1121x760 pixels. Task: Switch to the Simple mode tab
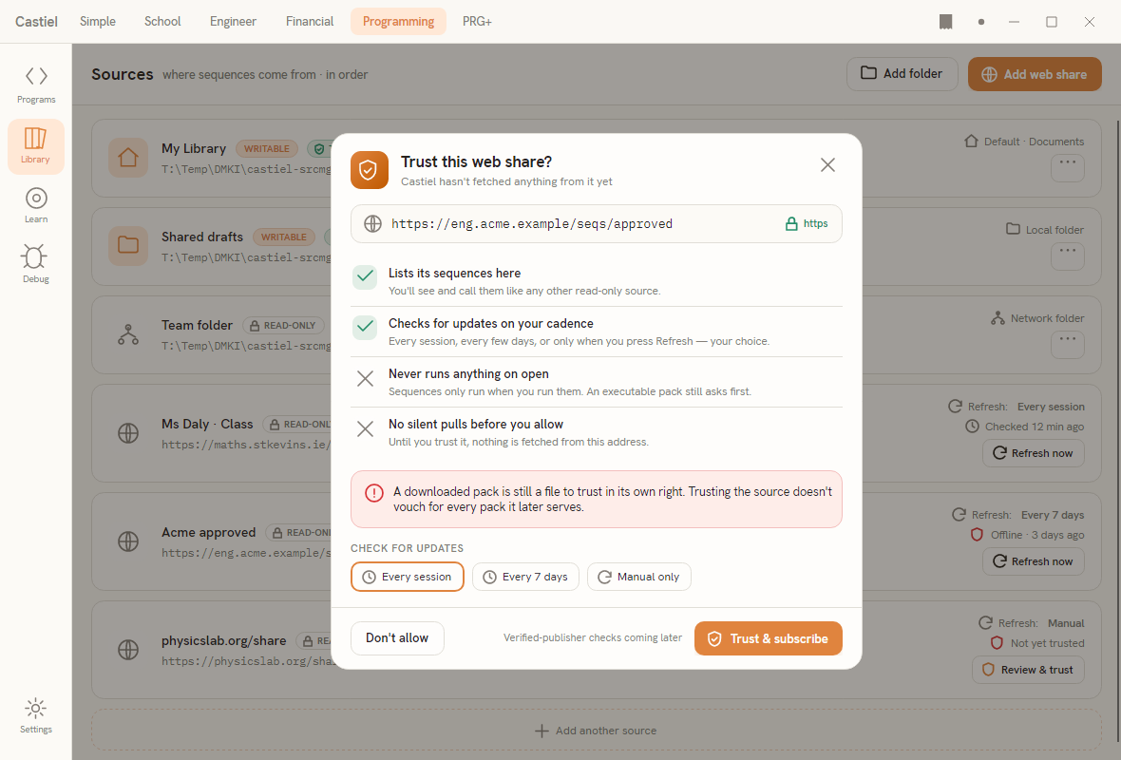98,22
